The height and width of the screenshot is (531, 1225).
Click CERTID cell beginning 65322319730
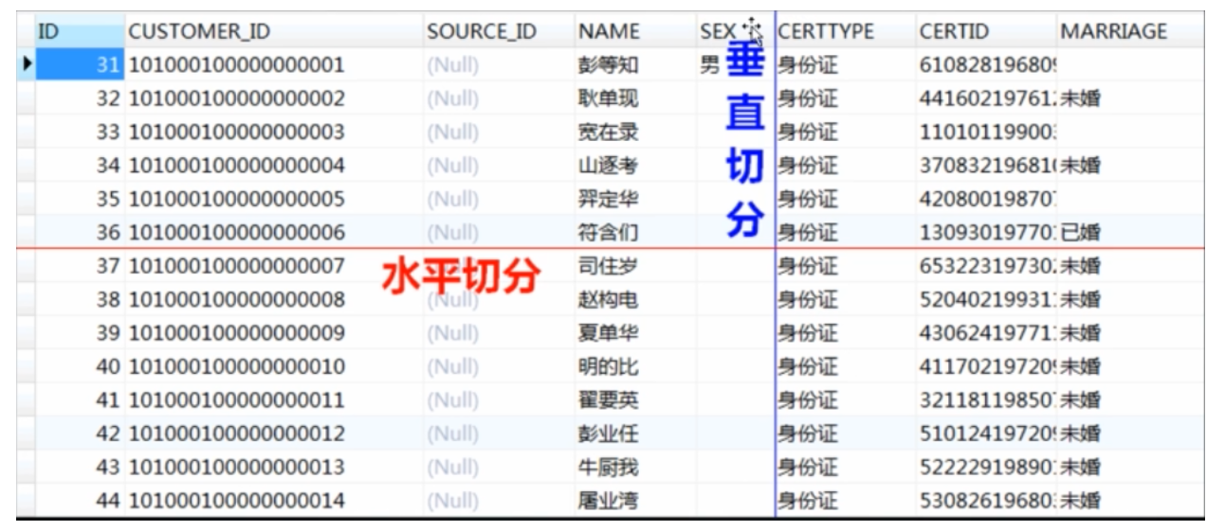(986, 266)
